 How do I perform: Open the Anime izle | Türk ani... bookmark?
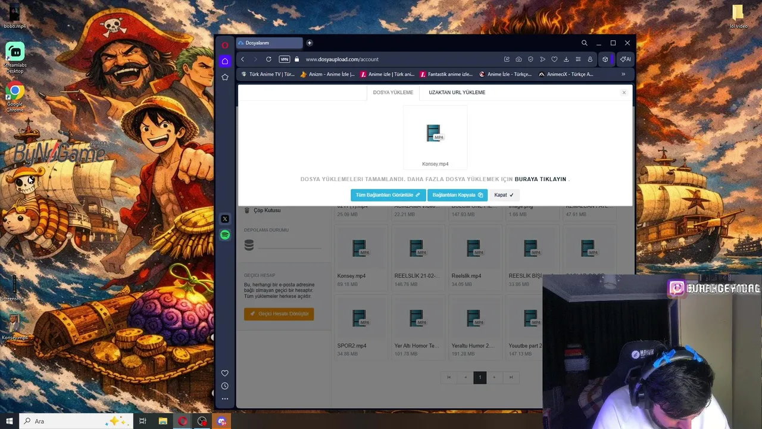[x=387, y=74]
